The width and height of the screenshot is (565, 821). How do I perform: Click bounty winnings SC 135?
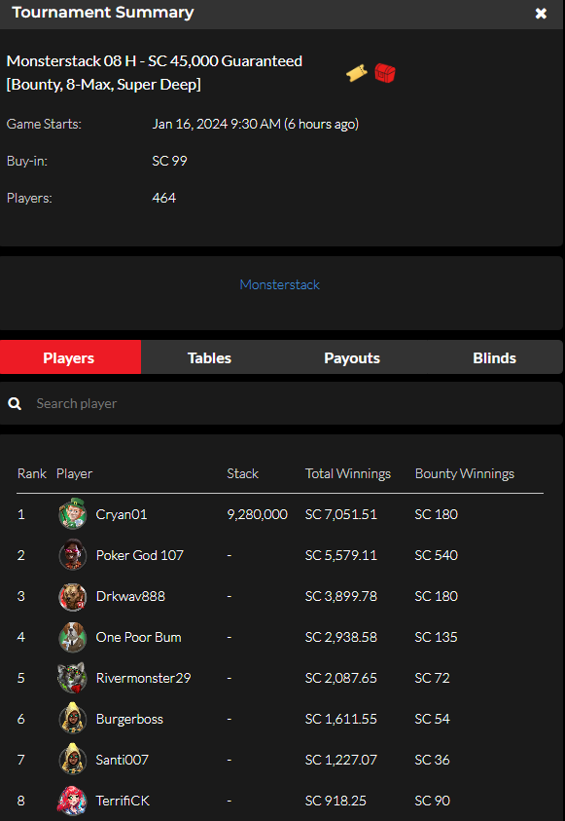tap(437, 637)
